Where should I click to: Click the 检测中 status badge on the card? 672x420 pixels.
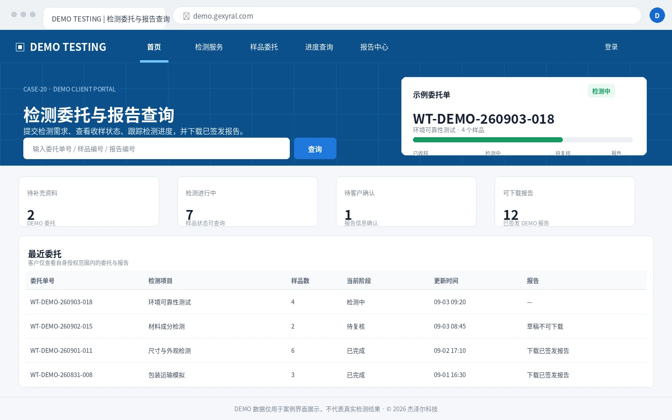click(601, 91)
